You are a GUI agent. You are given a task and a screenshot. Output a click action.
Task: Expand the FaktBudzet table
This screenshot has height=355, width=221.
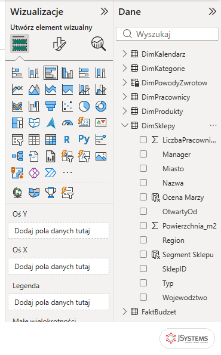point(124,311)
